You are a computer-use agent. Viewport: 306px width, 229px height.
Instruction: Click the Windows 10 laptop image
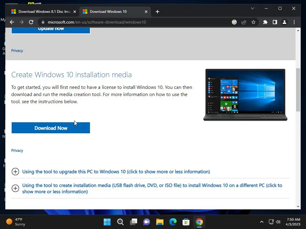point(245,95)
